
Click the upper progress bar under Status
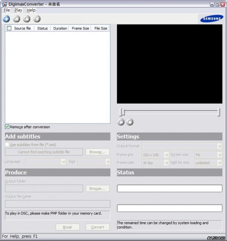[170, 188]
